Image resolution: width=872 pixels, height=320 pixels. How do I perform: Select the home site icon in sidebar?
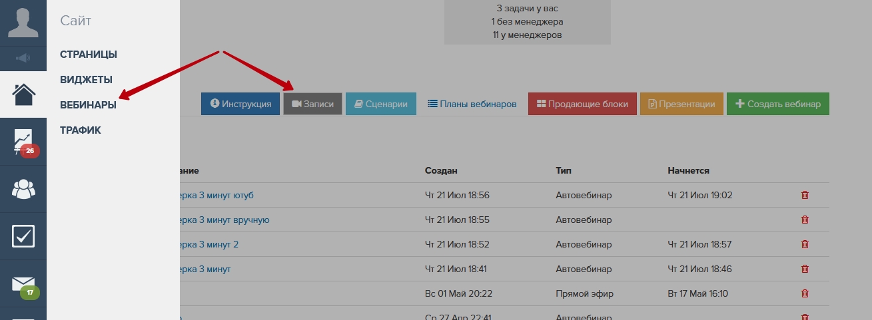[x=23, y=94]
